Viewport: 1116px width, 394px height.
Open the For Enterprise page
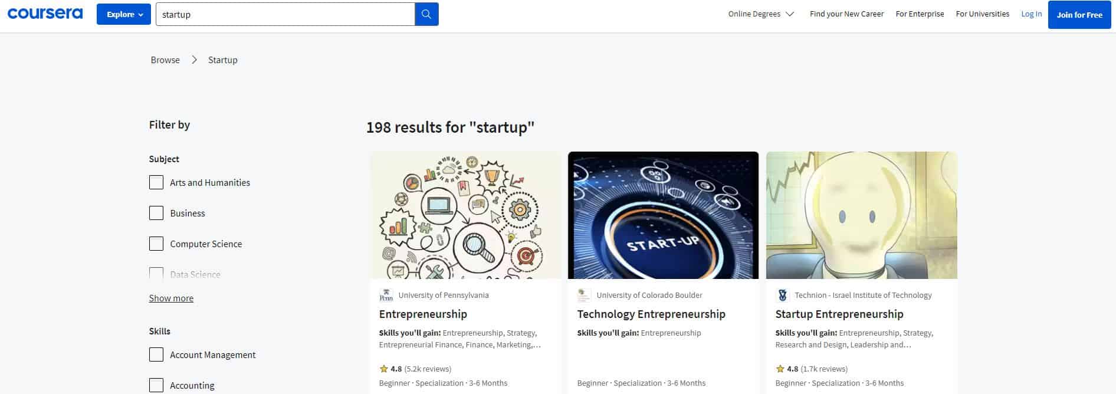920,14
